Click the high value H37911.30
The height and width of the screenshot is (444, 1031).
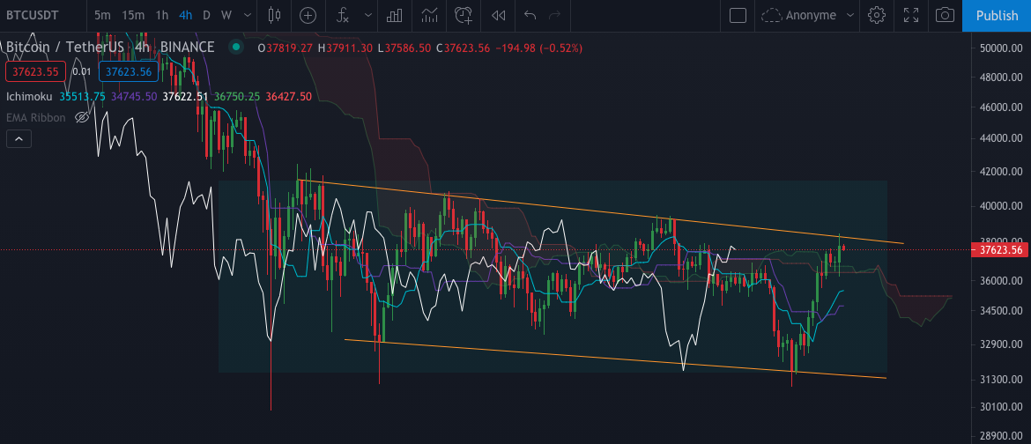tap(345, 48)
